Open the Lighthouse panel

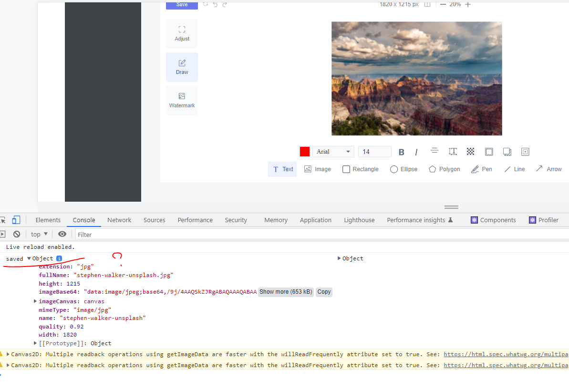[x=359, y=220]
